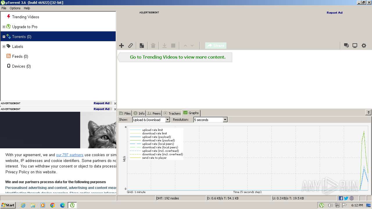
Task: Click the Twitter icon in the status bar
Action: [346, 198]
